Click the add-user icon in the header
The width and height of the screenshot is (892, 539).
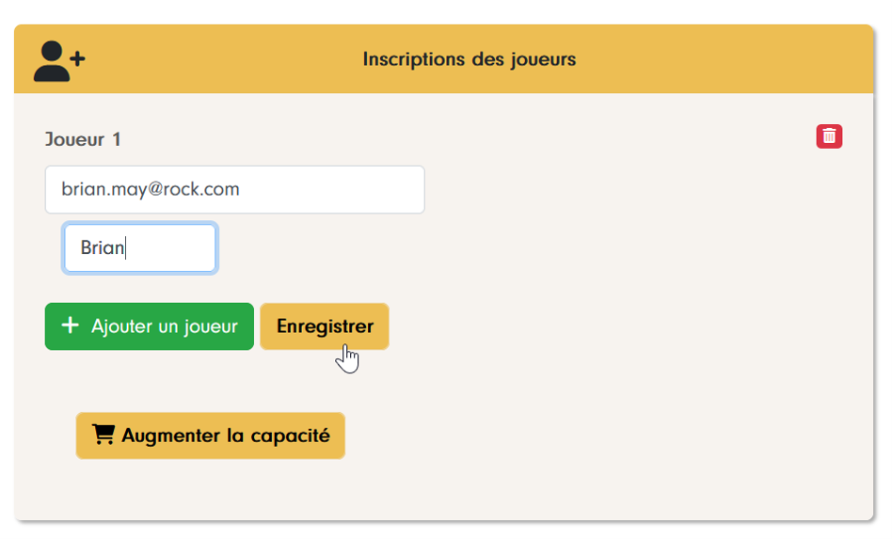click(x=58, y=60)
